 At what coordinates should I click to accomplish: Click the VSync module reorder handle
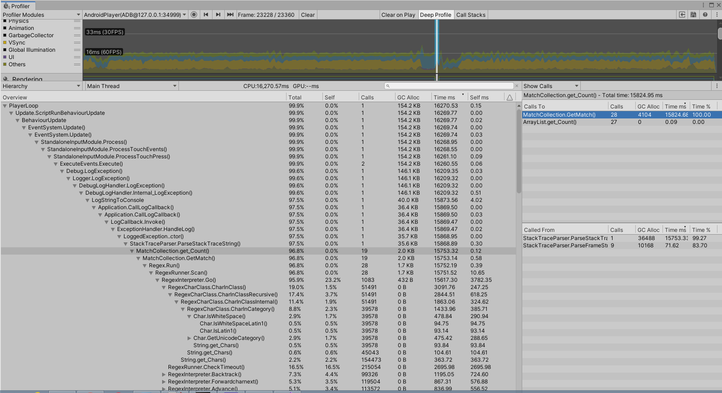(x=77, y=43)
